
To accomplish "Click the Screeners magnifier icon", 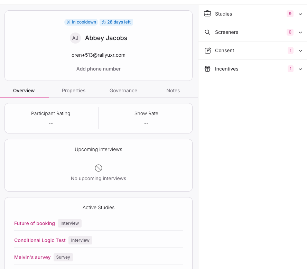I will (x=207, y=32).
